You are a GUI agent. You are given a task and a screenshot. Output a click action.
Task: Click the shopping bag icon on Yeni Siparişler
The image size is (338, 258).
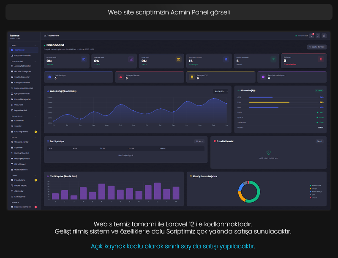49,77
